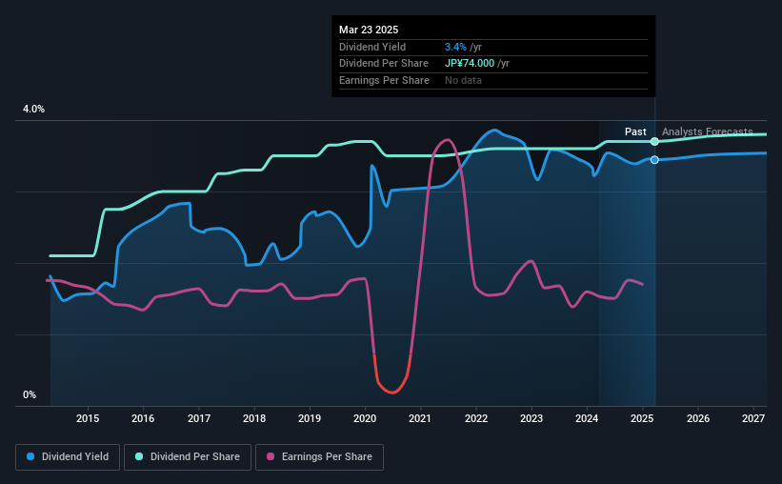Click the 2021 x-axis label
This screenshot has height=484, width=782.
coord(420,418)
